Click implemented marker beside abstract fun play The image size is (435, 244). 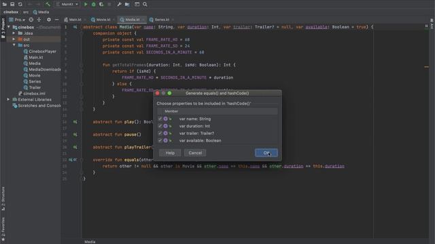pos(75,122)
